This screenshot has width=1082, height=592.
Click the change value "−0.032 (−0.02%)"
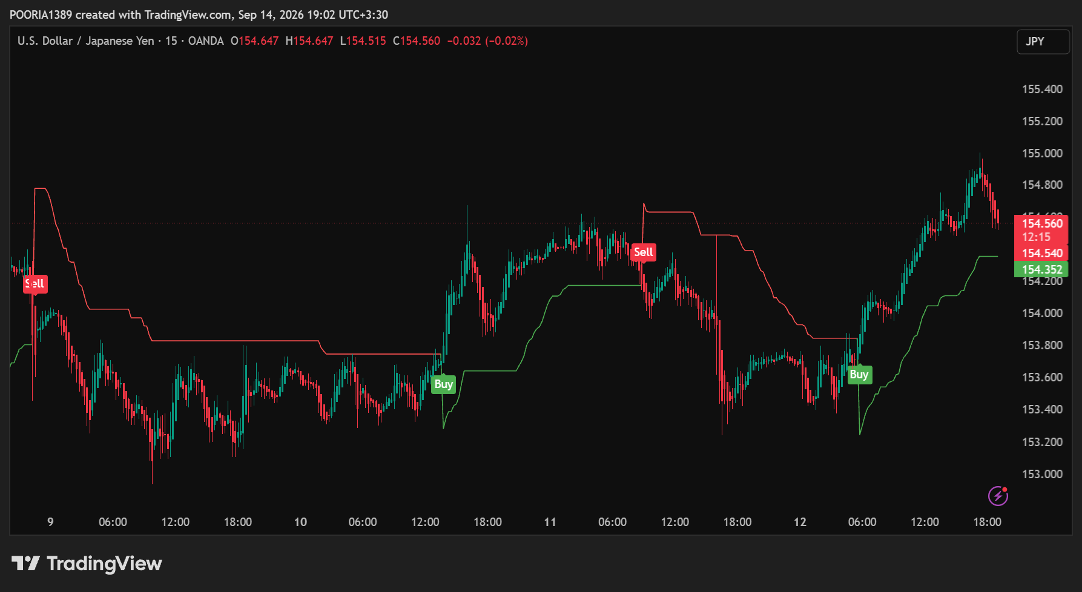[487, 41]
